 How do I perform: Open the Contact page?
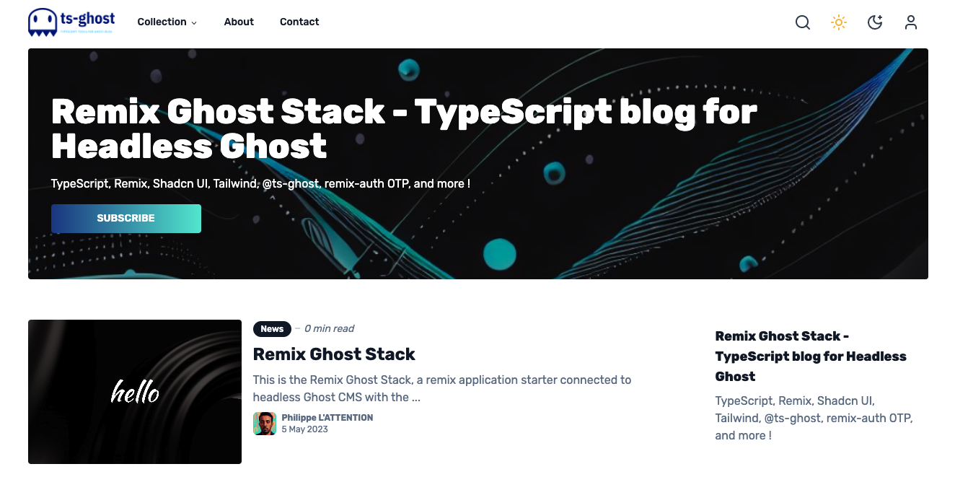coord(299,22)
